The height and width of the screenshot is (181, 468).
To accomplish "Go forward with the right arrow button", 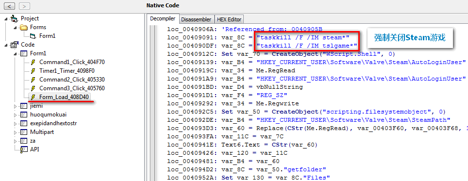I will (x=24, y=6).
